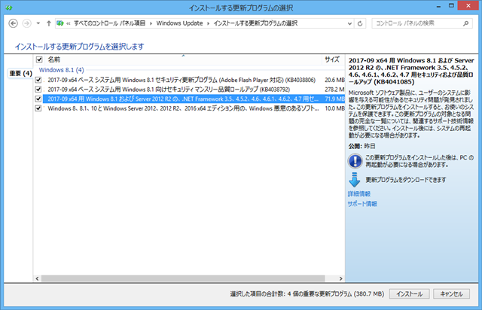Click the インストール button

[409, 294]
